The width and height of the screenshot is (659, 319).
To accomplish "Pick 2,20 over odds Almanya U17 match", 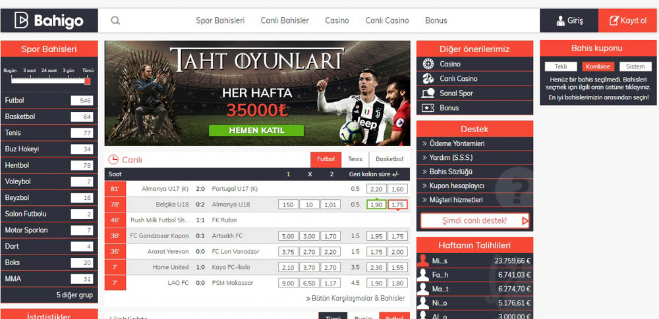I will click(376, 189).
